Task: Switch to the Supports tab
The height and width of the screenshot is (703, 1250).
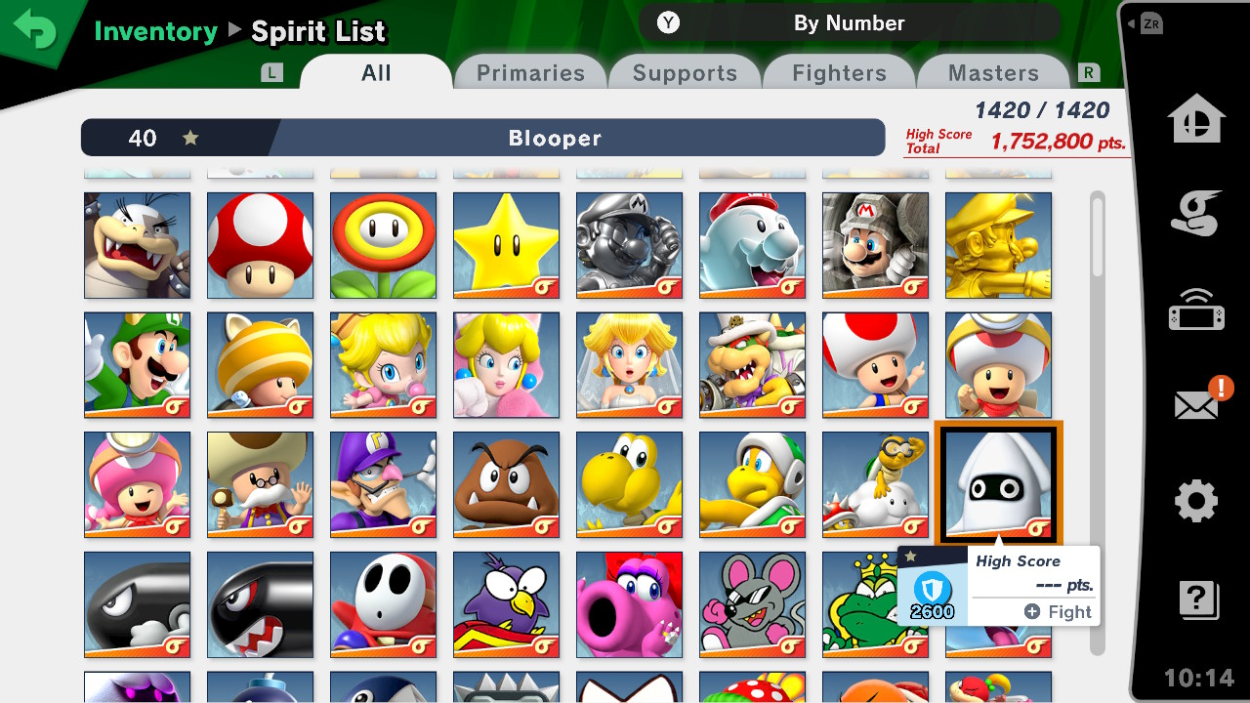Action: pos(685,73)
